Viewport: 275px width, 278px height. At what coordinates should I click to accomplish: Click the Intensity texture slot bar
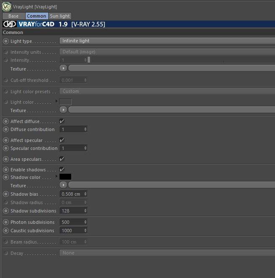(172, 68)
